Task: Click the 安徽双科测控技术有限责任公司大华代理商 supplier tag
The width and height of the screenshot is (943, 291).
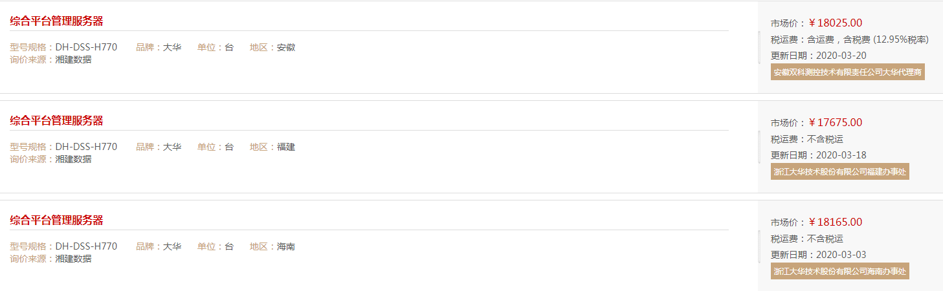Action: (x=847, y=72)
